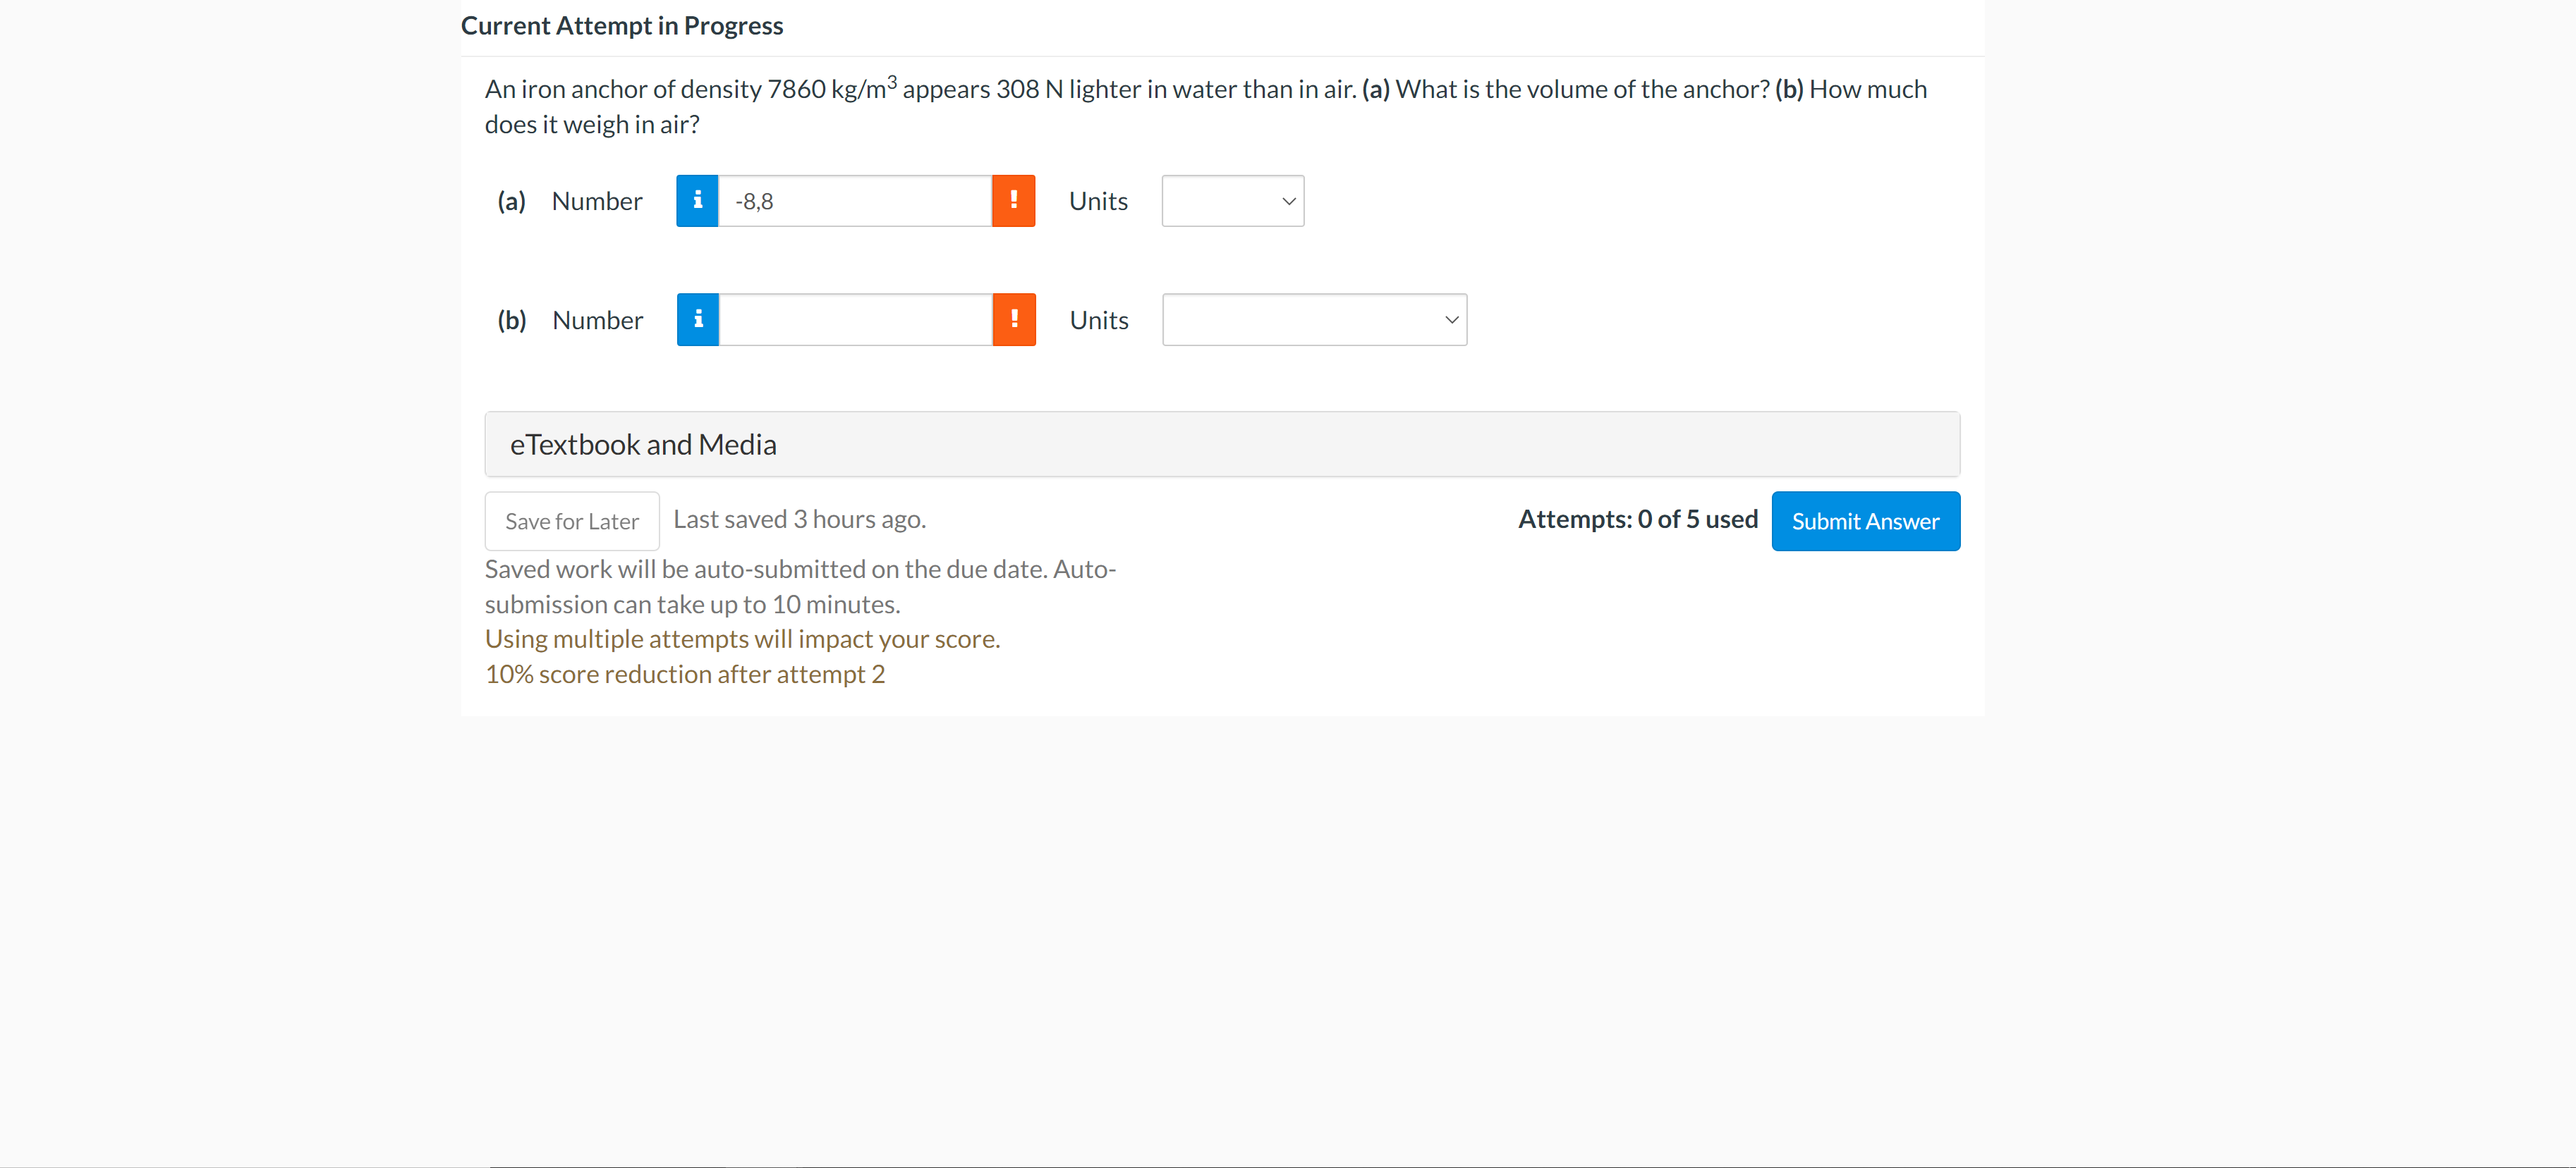Image resolution: width=2576 pixels, height=1168 pixels.
Task: Click the orange warning icon for part (b)
Action: (1014, 320)
